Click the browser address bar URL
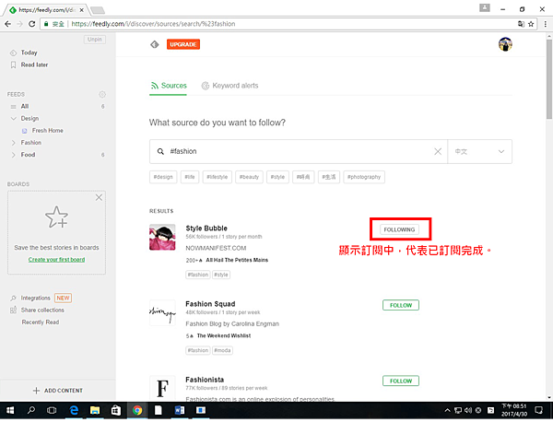 pyautogui.click(x=153, y=24)
